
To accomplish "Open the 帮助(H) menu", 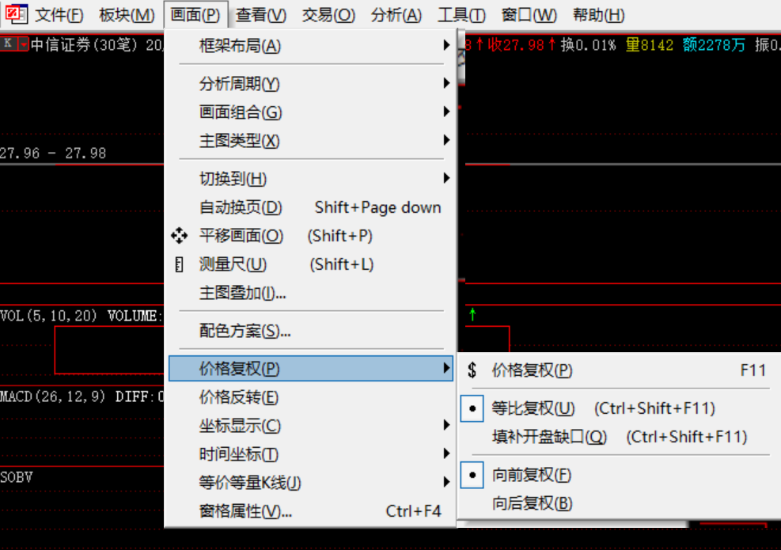I will tap(598, 15).
